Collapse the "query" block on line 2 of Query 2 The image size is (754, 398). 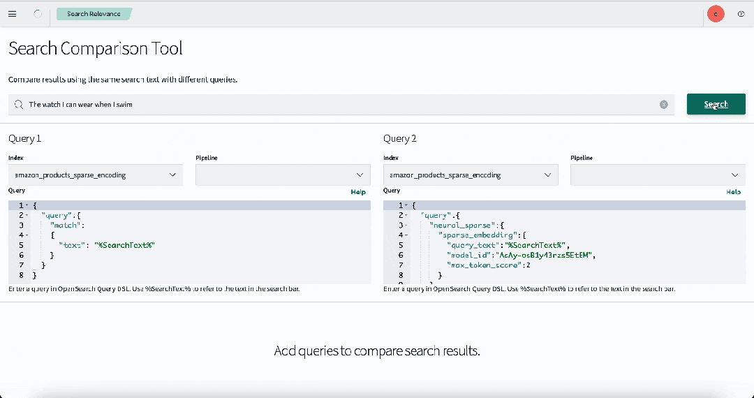(406, 216)
